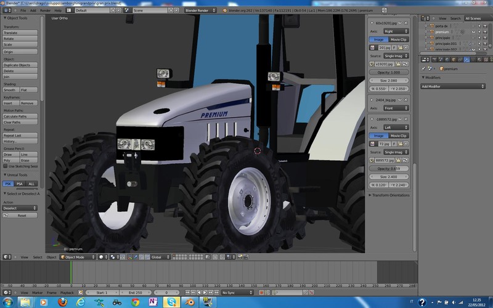Viewport: 493px width, 308px height.
Task: Open the World properties tab icon
Action: pyautogui.click(x=447, y=59)
